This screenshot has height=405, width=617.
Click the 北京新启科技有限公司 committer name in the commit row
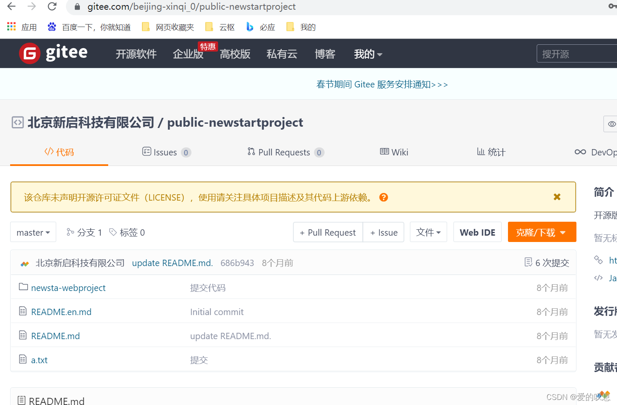click(80, 263)
